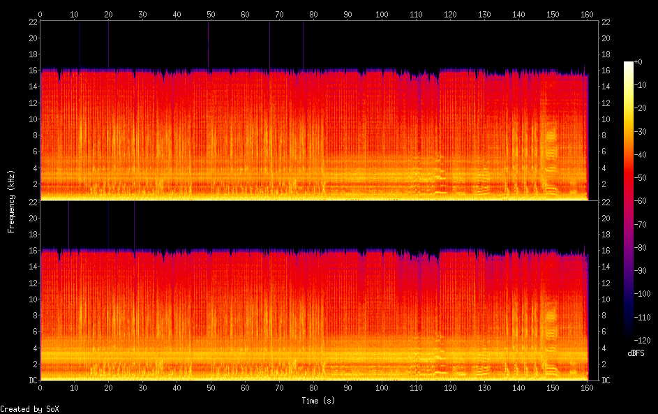Click "4" on upper channel's right frequency axis

pyautogui.click(x=604, y=168)
